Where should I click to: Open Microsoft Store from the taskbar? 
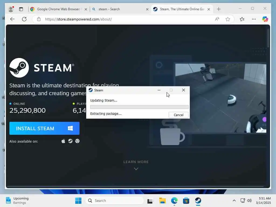[x=186, y=201]
